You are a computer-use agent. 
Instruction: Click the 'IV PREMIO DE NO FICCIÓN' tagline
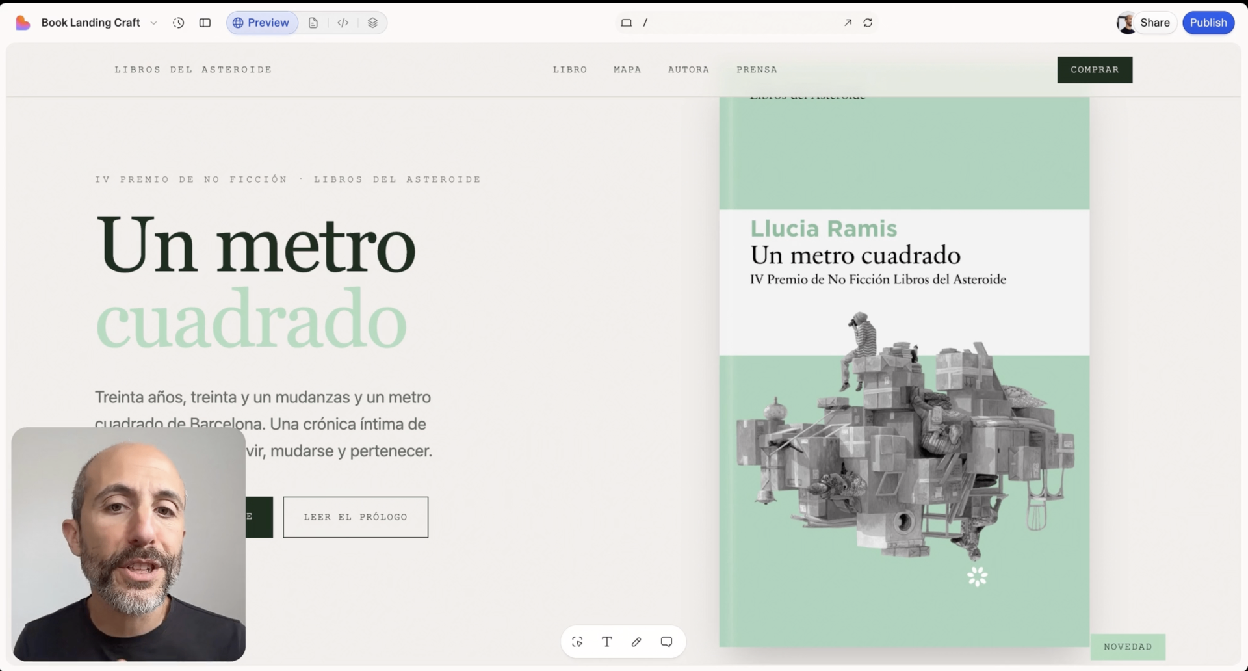[288, 179]
